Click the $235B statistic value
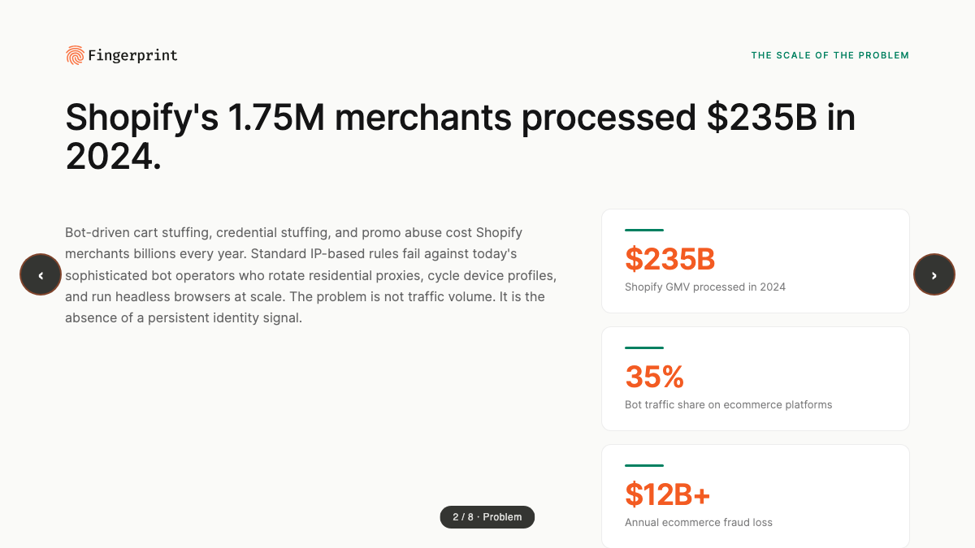The height and width of the screenshot is (548, 975). [670, 259]
